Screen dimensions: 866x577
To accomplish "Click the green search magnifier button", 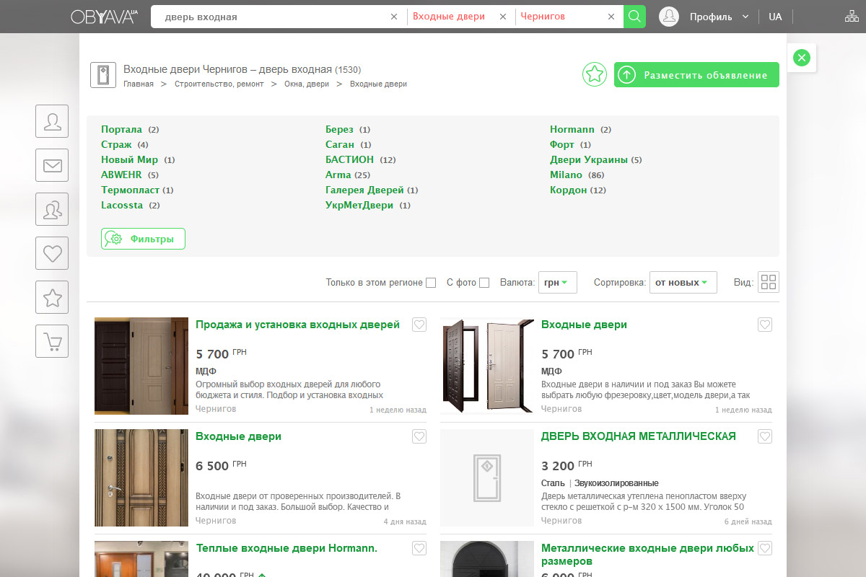I will coord(634,17).
